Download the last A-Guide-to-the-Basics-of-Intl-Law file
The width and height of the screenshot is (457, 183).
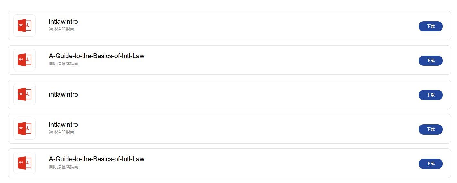(x=430, y=164)
